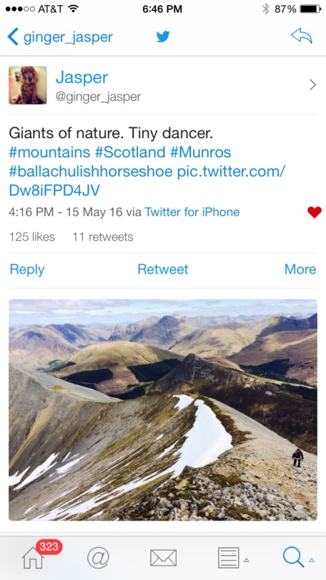The height and width of the screenshot is (580, 326).
Task: Toggle the red heart like icon
Action: pos(314,212)
